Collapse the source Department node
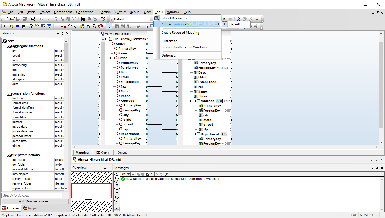Screen dimensions: 385x218 pyautogui.click(x=114, y=134)
